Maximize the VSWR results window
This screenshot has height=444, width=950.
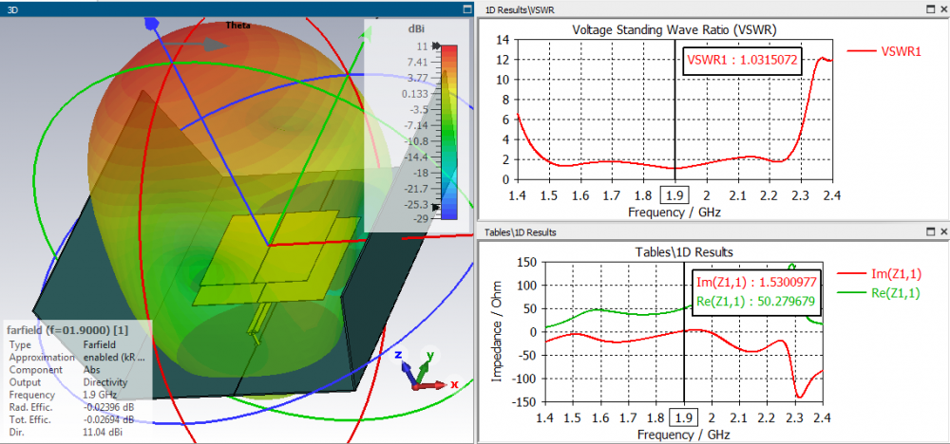tap(931, 9)
